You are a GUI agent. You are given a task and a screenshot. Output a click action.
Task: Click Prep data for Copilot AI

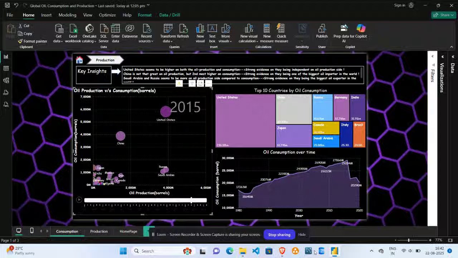click(344, 33)
